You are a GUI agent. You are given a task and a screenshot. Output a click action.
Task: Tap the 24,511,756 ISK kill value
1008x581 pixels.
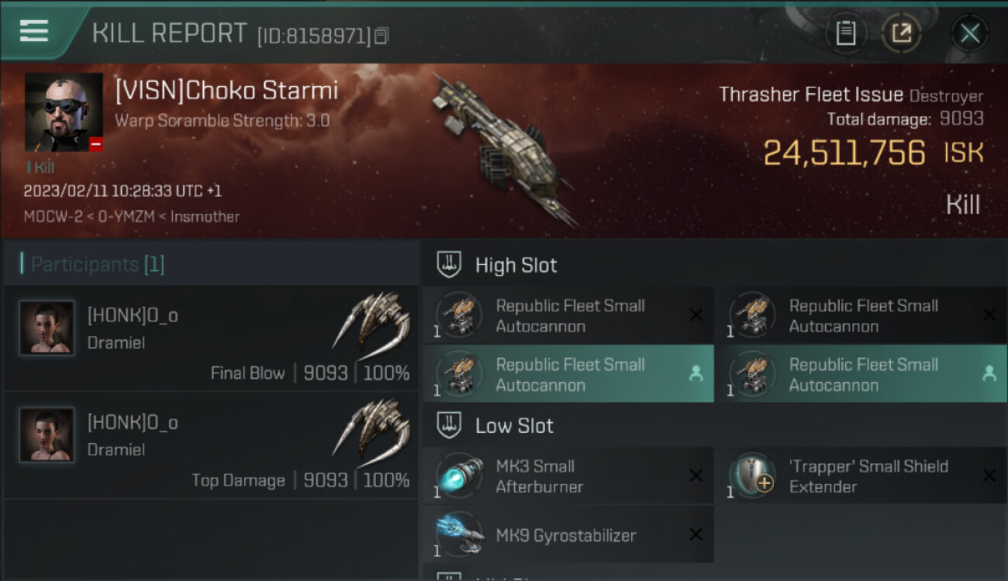point(845,153)
